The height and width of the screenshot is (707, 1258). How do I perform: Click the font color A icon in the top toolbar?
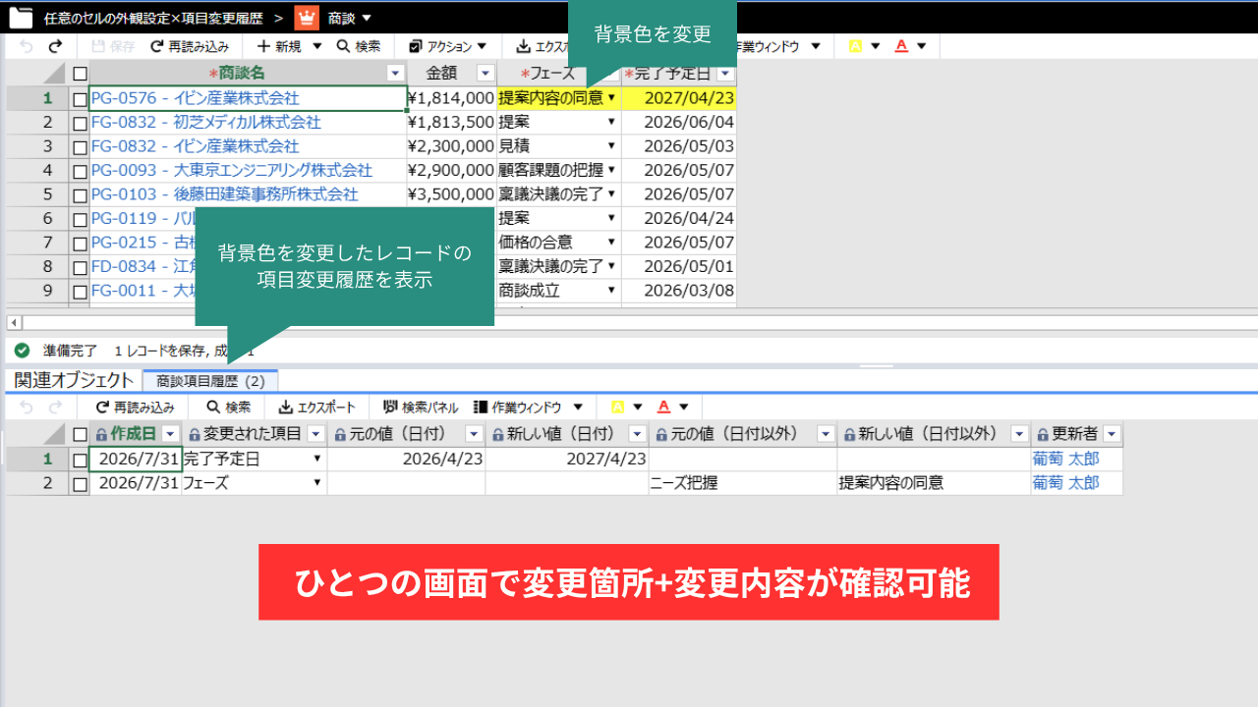tap(902, 46)
